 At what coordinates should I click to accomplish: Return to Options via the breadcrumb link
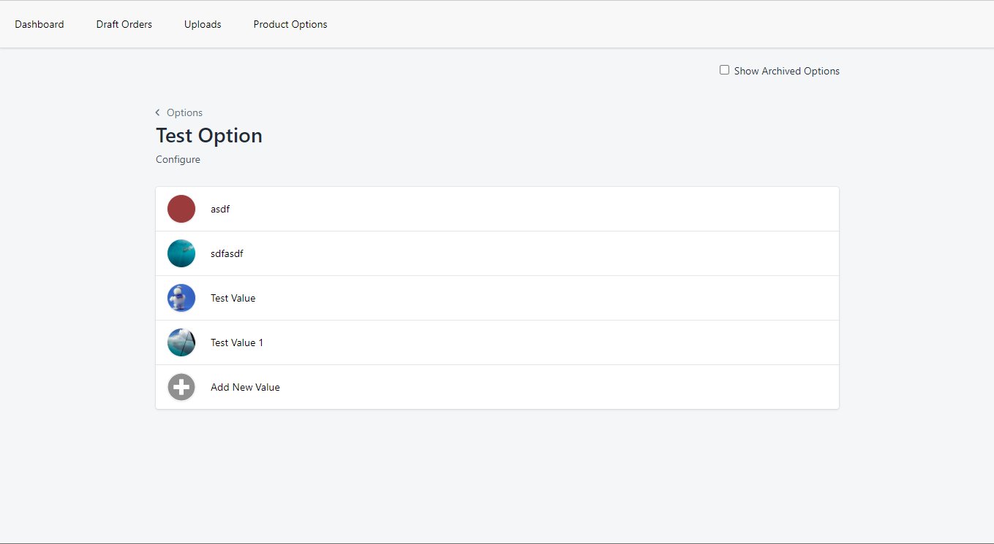pyautogui.click(x=184, y=112)
